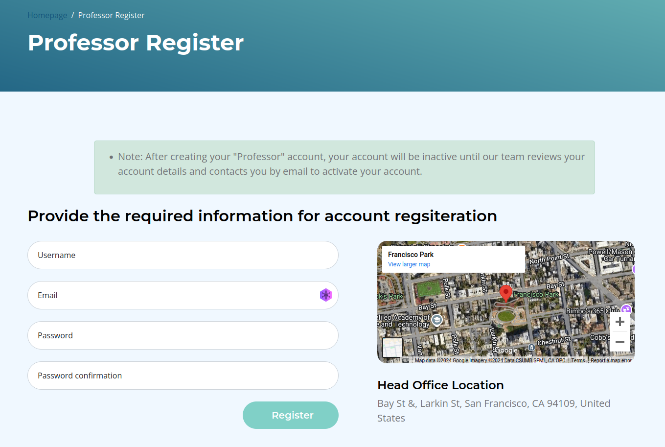Click the Galileo Academy school marker icon
The image size is (665, 447).
coord(437,320)
